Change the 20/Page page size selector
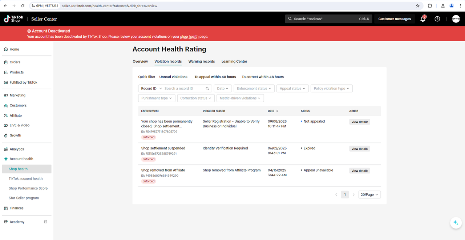465x240 pixels. 369,195
